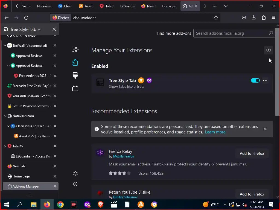Open Brave browser from the taskbar
This screenshot has height=210, width=280.
click(101, 205)
